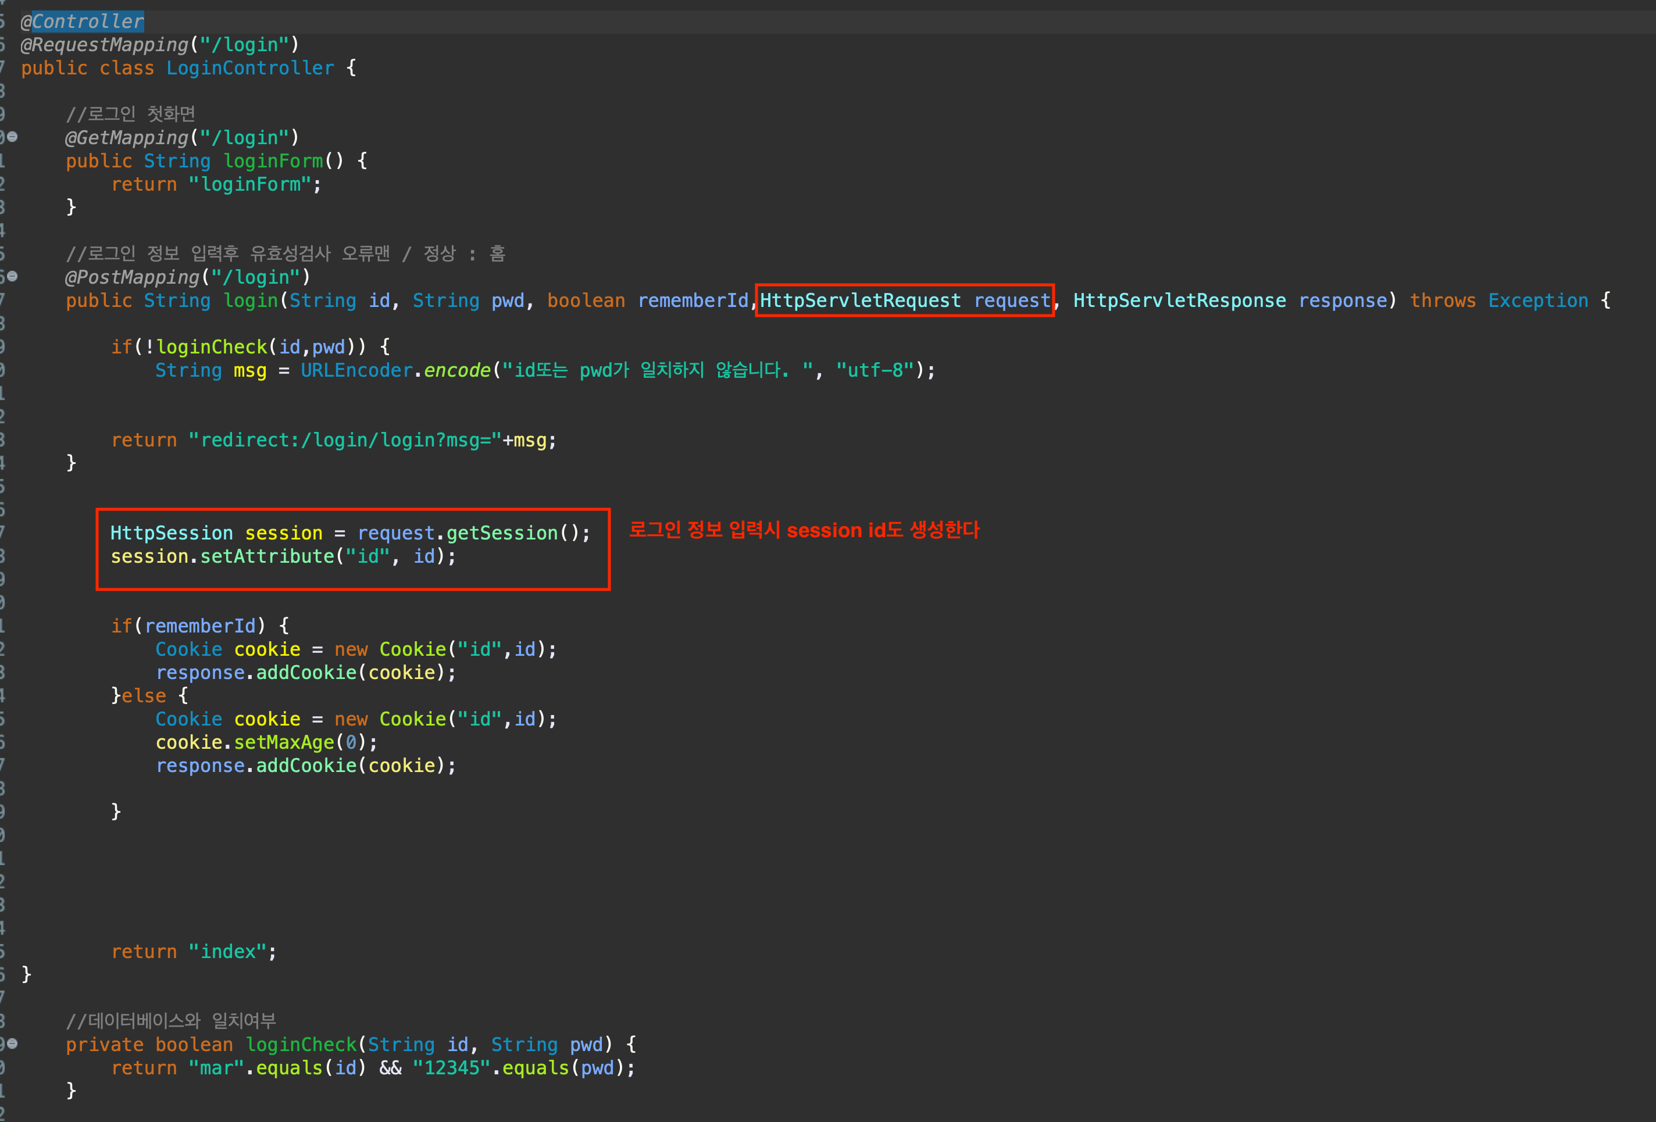
Task: Click the redirect:/login/login?msg= string
Action: pyautogui.click(x=345, y=440)
